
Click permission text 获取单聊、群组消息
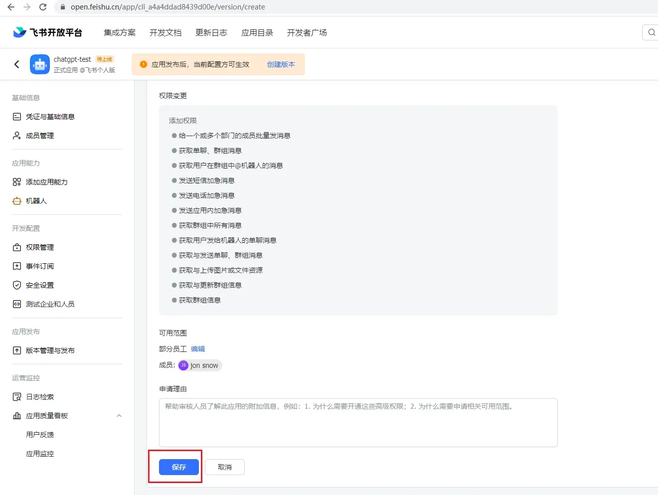coord(210,151)
